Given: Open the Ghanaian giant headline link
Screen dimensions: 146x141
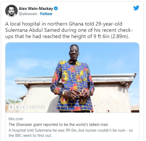Looking at the screenshot, I should pos(58,125).
